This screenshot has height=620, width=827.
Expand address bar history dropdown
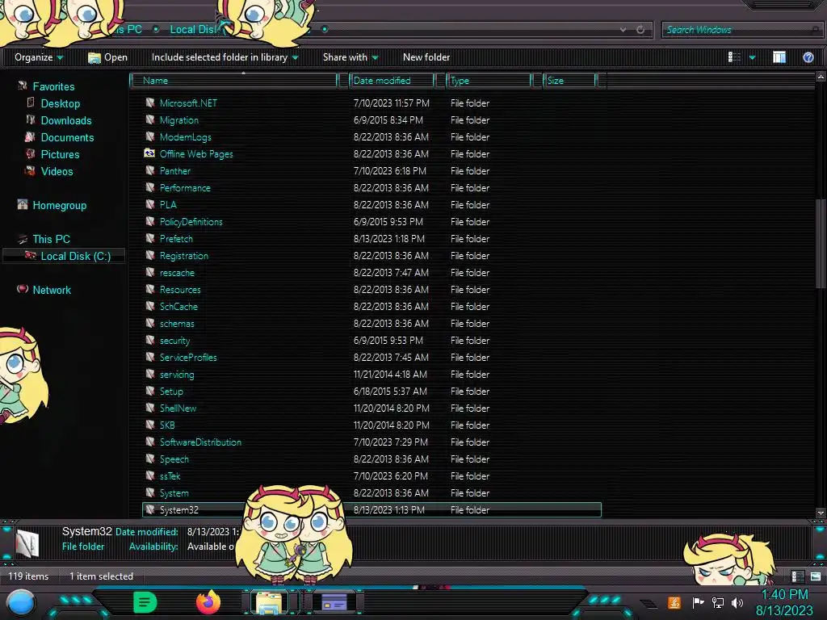point(623,30)
